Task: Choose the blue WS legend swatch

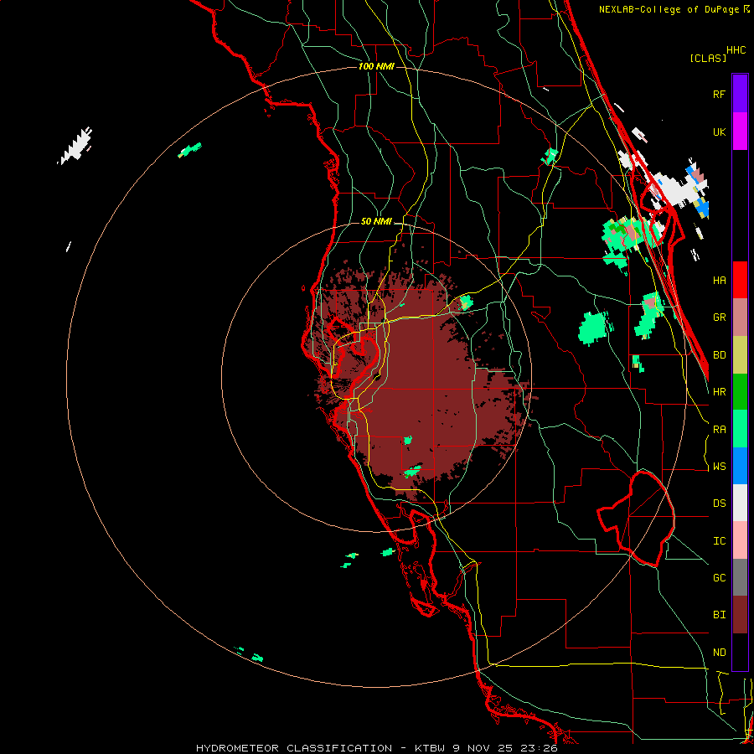Action: pos(740,466)
